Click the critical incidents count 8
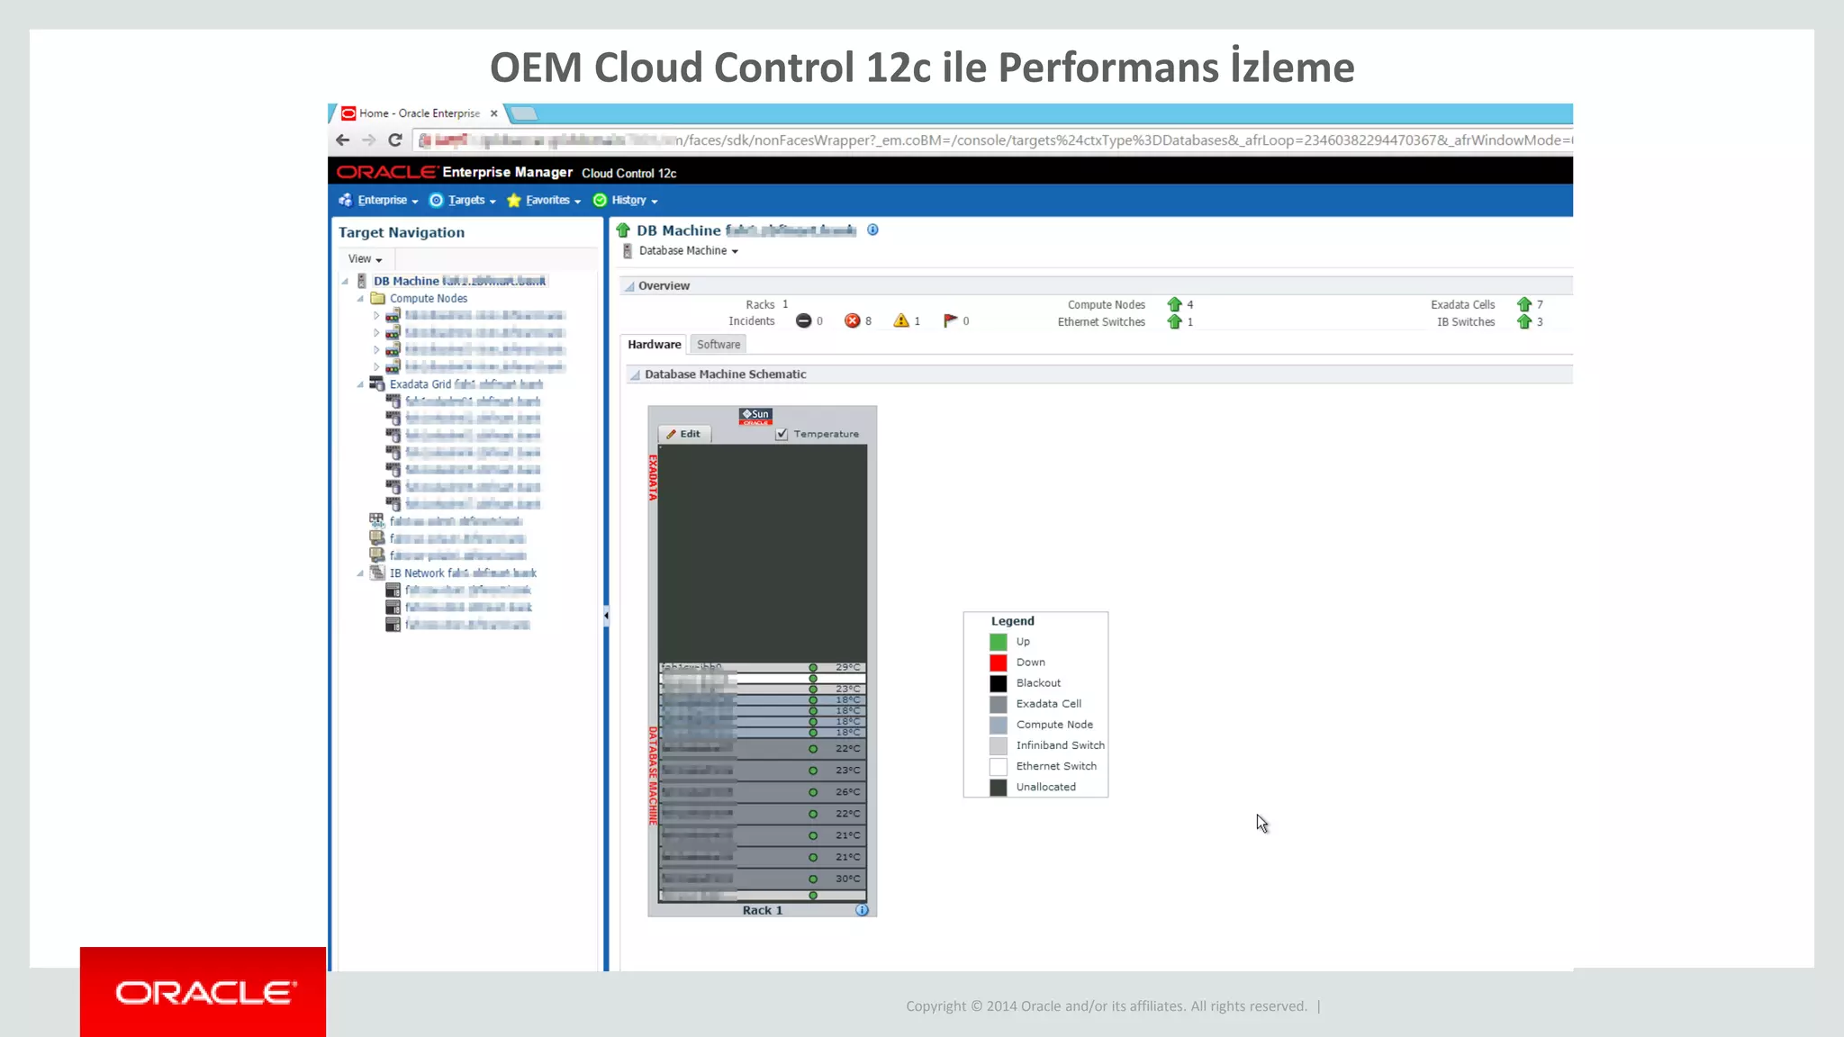 pos(868,321)
